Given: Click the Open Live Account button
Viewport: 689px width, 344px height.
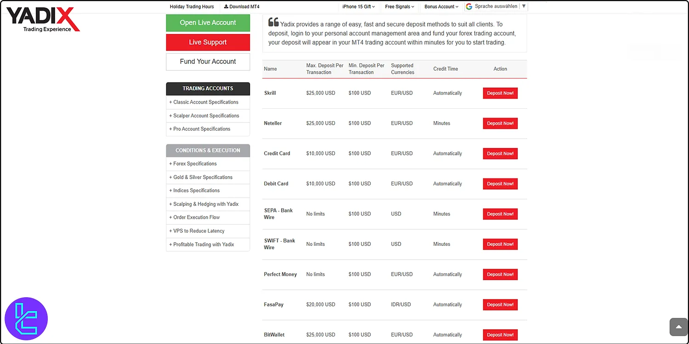Looking at the screenshot, I should [208, 23].
